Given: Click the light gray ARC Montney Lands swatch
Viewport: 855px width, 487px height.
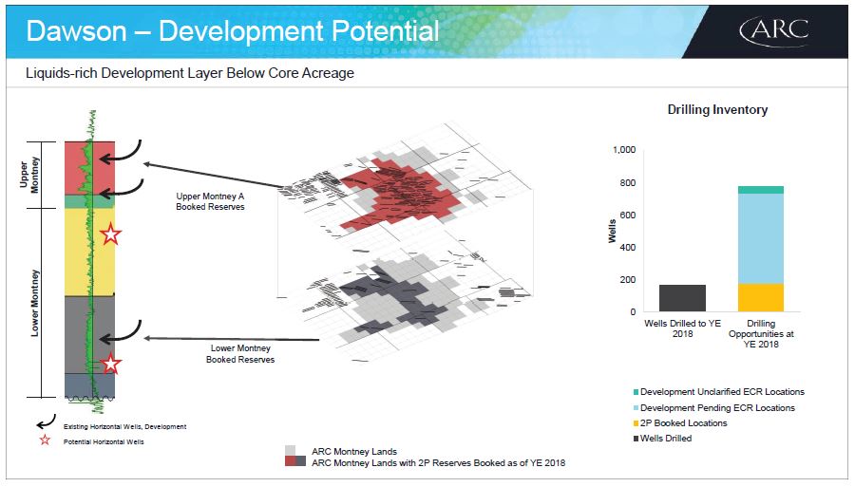Looking at the screenshot, I should [290, 451].
